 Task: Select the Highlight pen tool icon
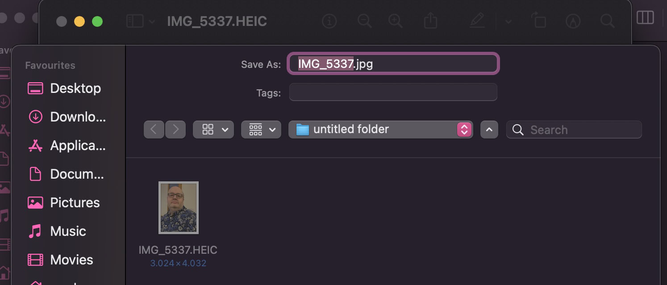(x=477, y=21)
